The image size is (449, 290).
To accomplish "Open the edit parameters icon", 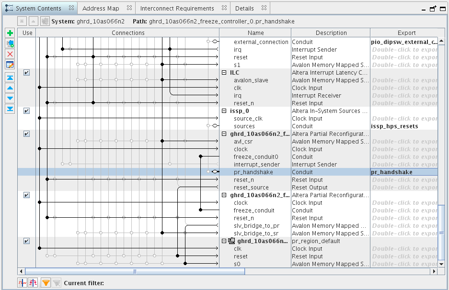I will [x=10, y=65].
